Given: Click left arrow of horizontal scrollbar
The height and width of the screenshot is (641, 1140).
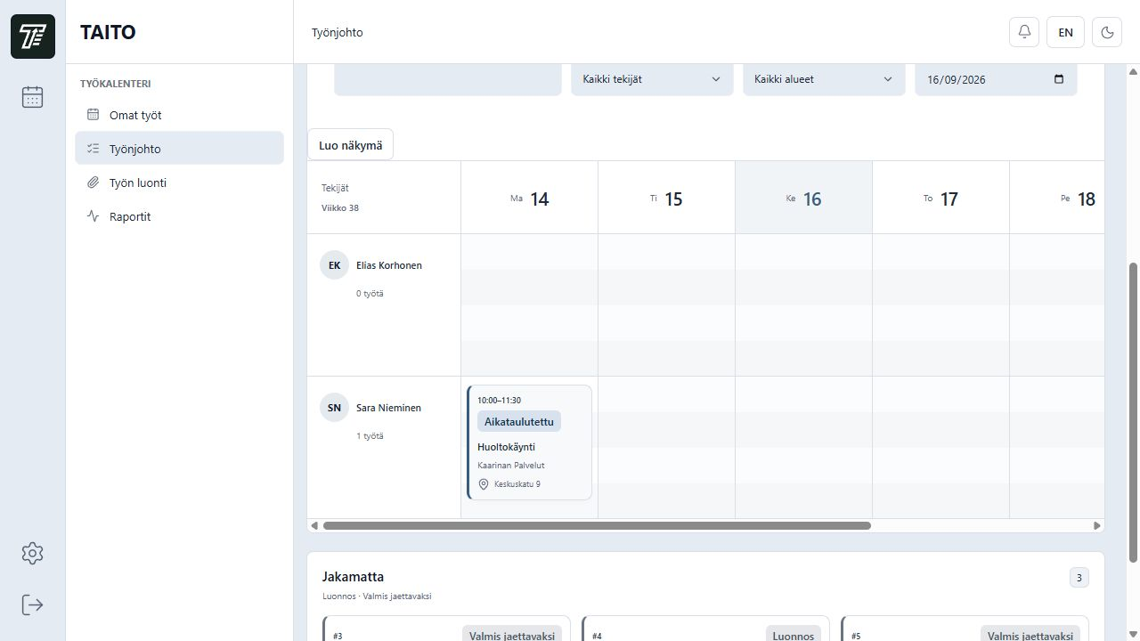Looking at the screenshot, I should (x=313, y=525).
